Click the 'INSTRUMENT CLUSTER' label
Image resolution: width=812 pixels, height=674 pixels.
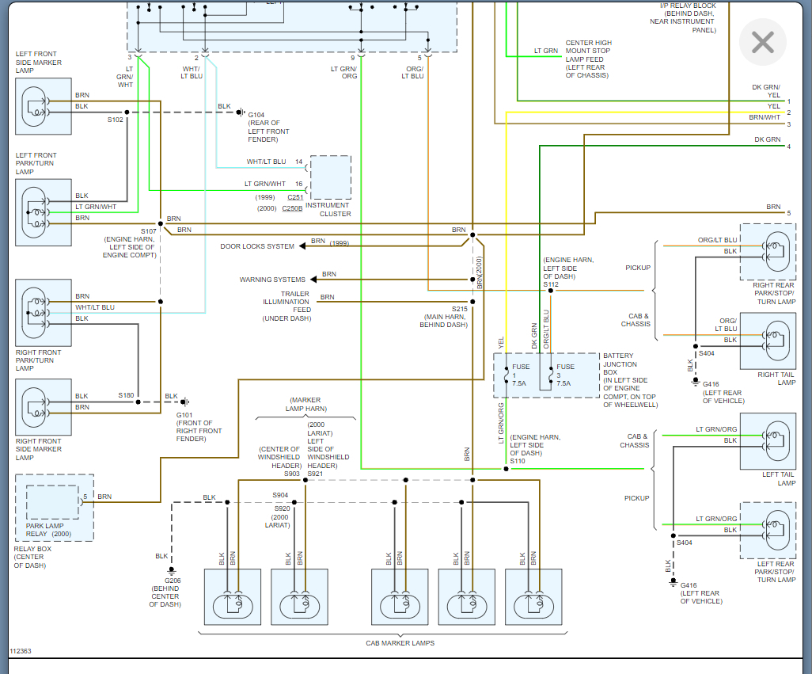tap(328, 209)
